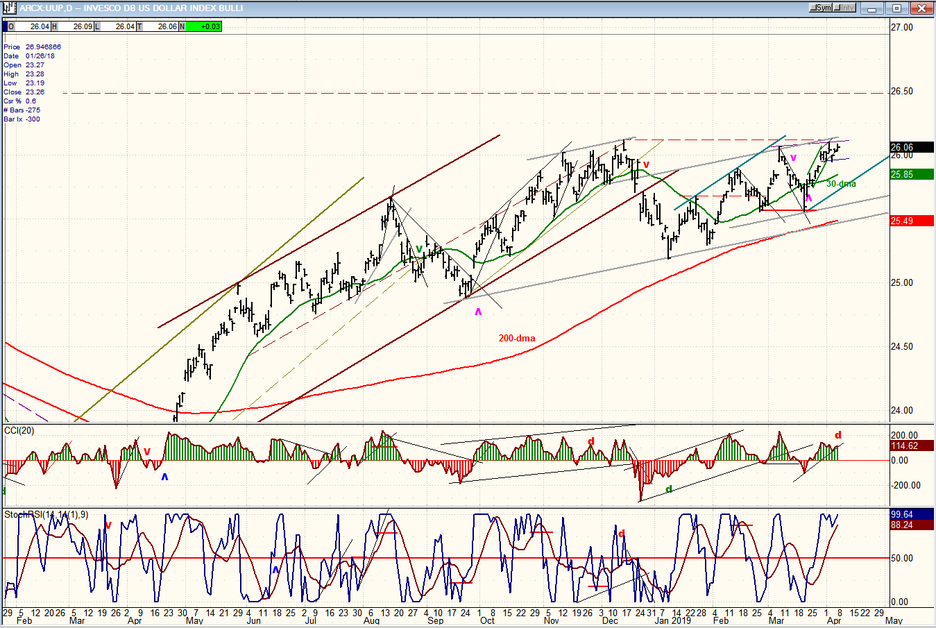Click the 200.00 CCI axis label

pos(904,436)
